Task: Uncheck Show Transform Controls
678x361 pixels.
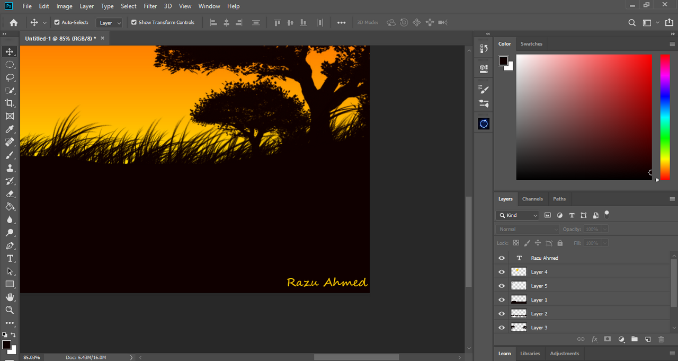Action: pyautogui.click(x=134, y=22)
